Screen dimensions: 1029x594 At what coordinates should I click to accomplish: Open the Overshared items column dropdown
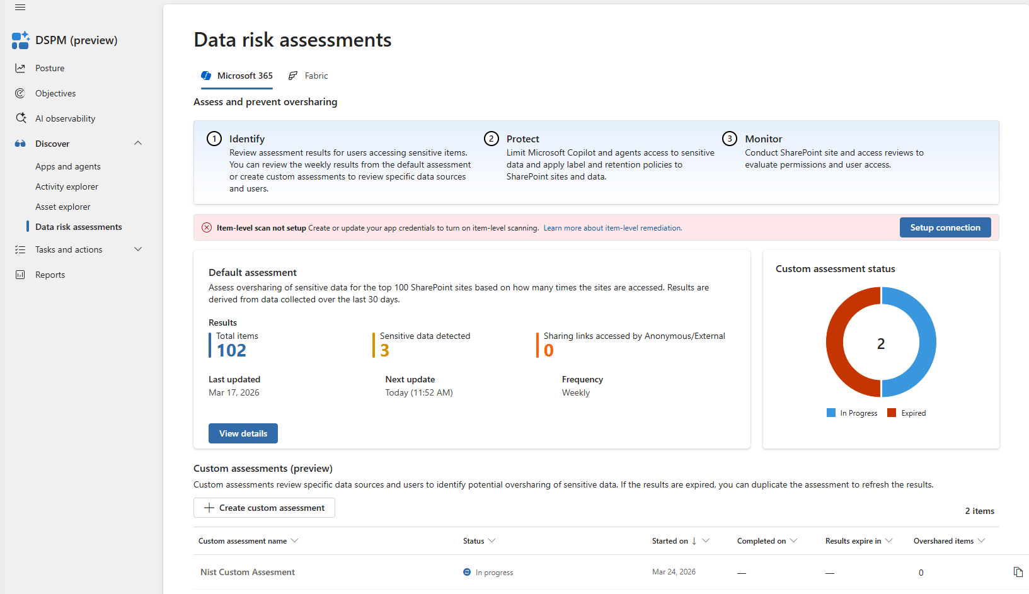(981, 541)
